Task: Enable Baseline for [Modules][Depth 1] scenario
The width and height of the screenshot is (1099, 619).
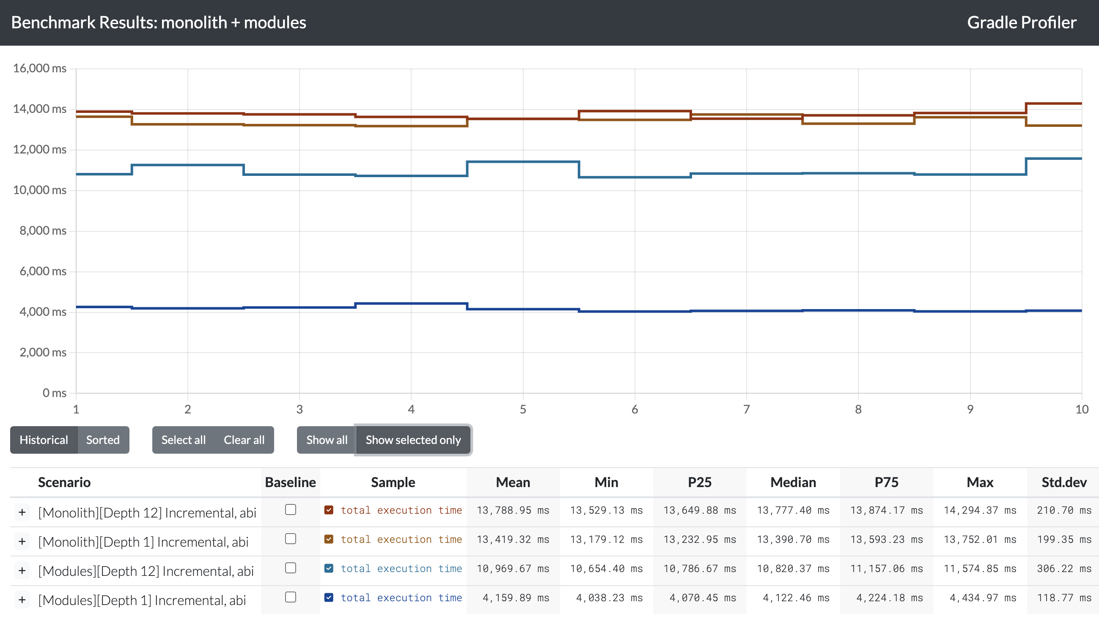Action: click(x=290, y=597)
